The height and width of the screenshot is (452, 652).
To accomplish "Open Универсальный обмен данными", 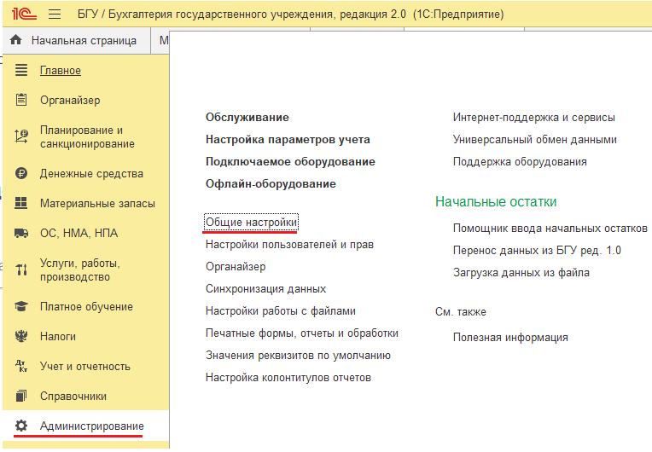I will coord(535,140).
